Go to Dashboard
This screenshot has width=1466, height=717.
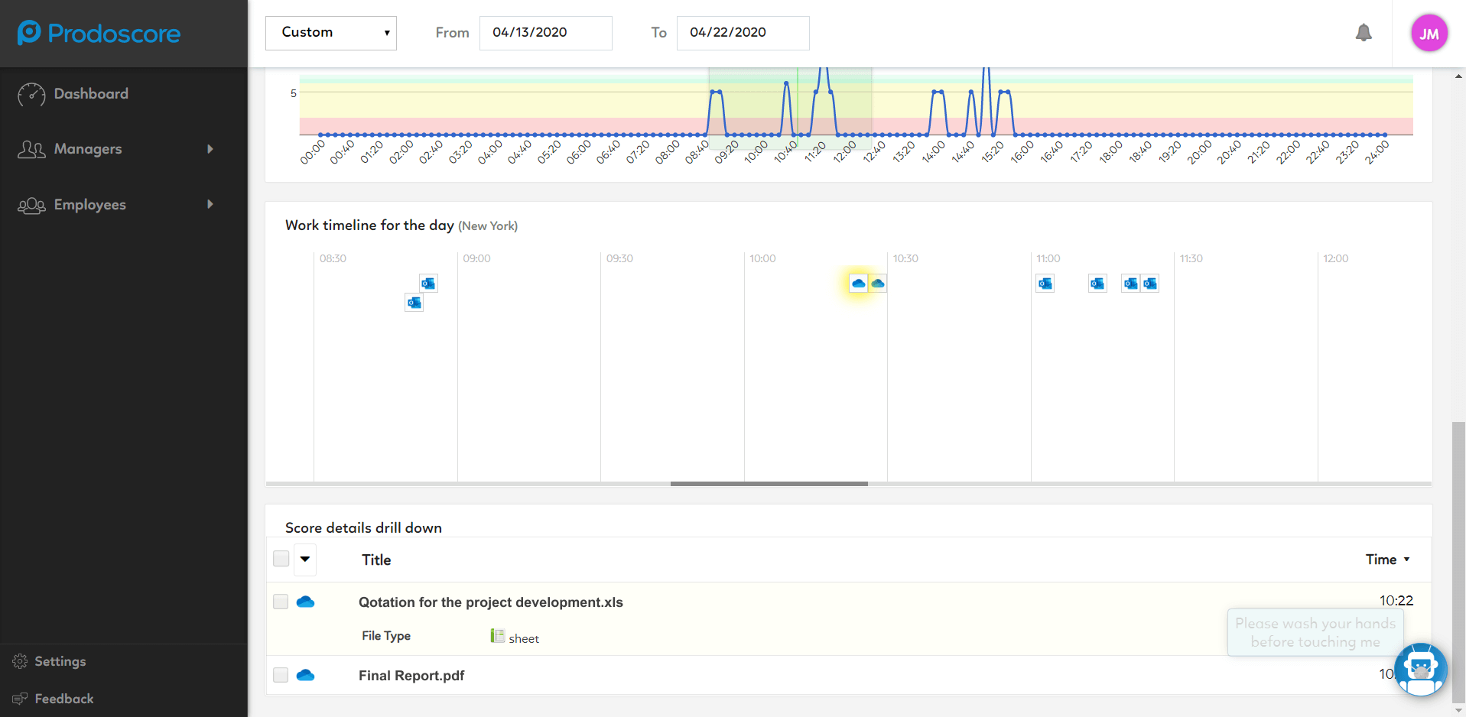[x=91, y=94]
